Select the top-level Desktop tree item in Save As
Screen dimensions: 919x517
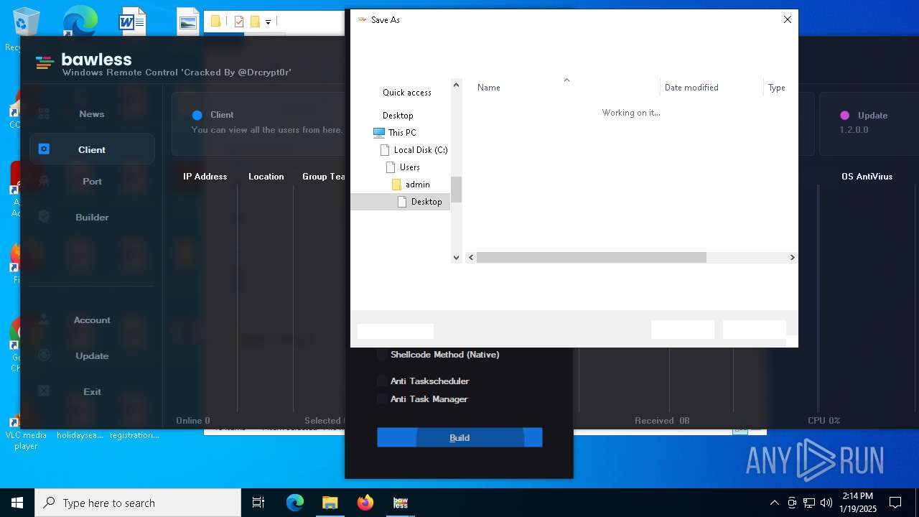398,116
